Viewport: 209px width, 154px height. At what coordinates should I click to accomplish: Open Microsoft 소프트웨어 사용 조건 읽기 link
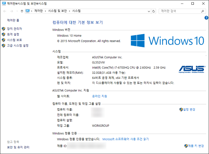[125, 139]
